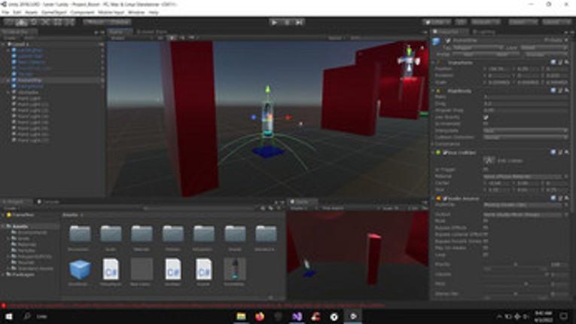
Task: Toggle the Is Kinematic checkbox
Action: tap(486, 124)
